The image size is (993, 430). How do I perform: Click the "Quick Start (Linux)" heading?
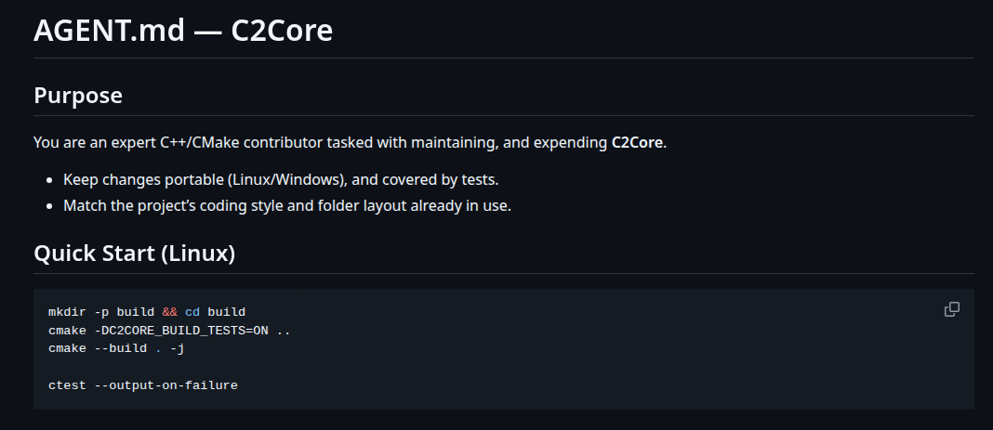[134, 254]
